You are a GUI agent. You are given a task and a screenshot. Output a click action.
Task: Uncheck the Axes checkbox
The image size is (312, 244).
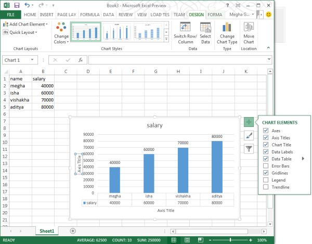266,131
